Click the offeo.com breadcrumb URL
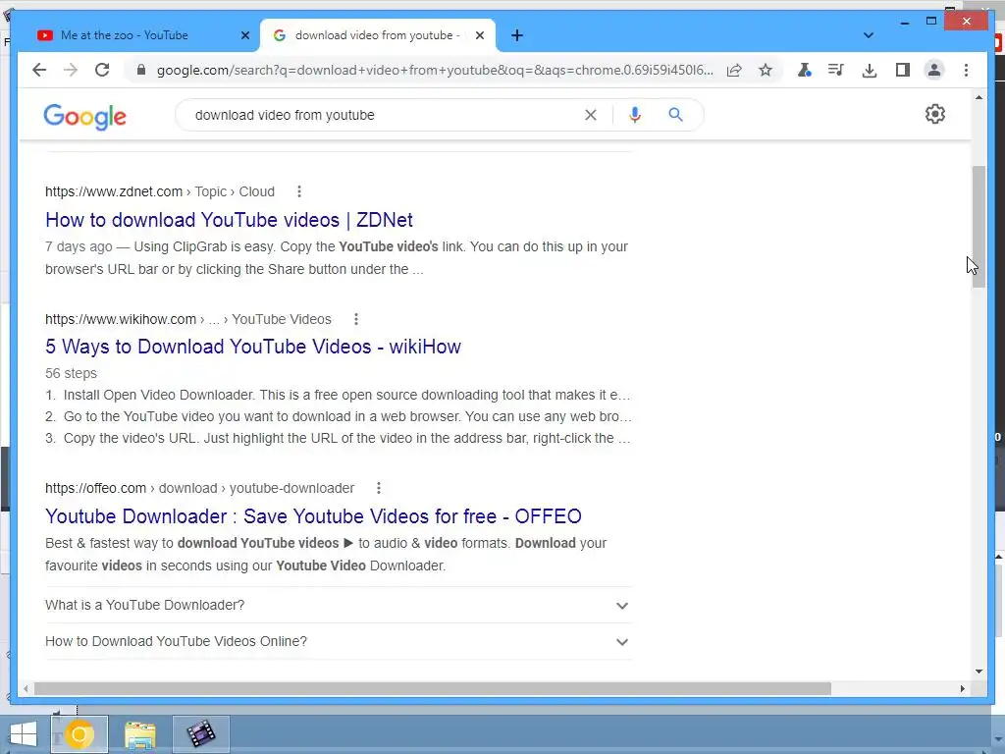 point(199,488)
